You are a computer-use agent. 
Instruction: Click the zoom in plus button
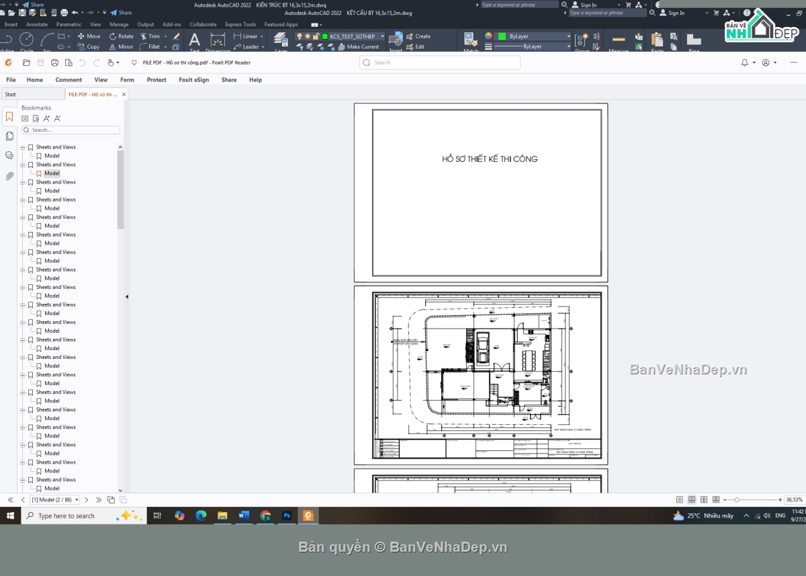pos(780,500)
